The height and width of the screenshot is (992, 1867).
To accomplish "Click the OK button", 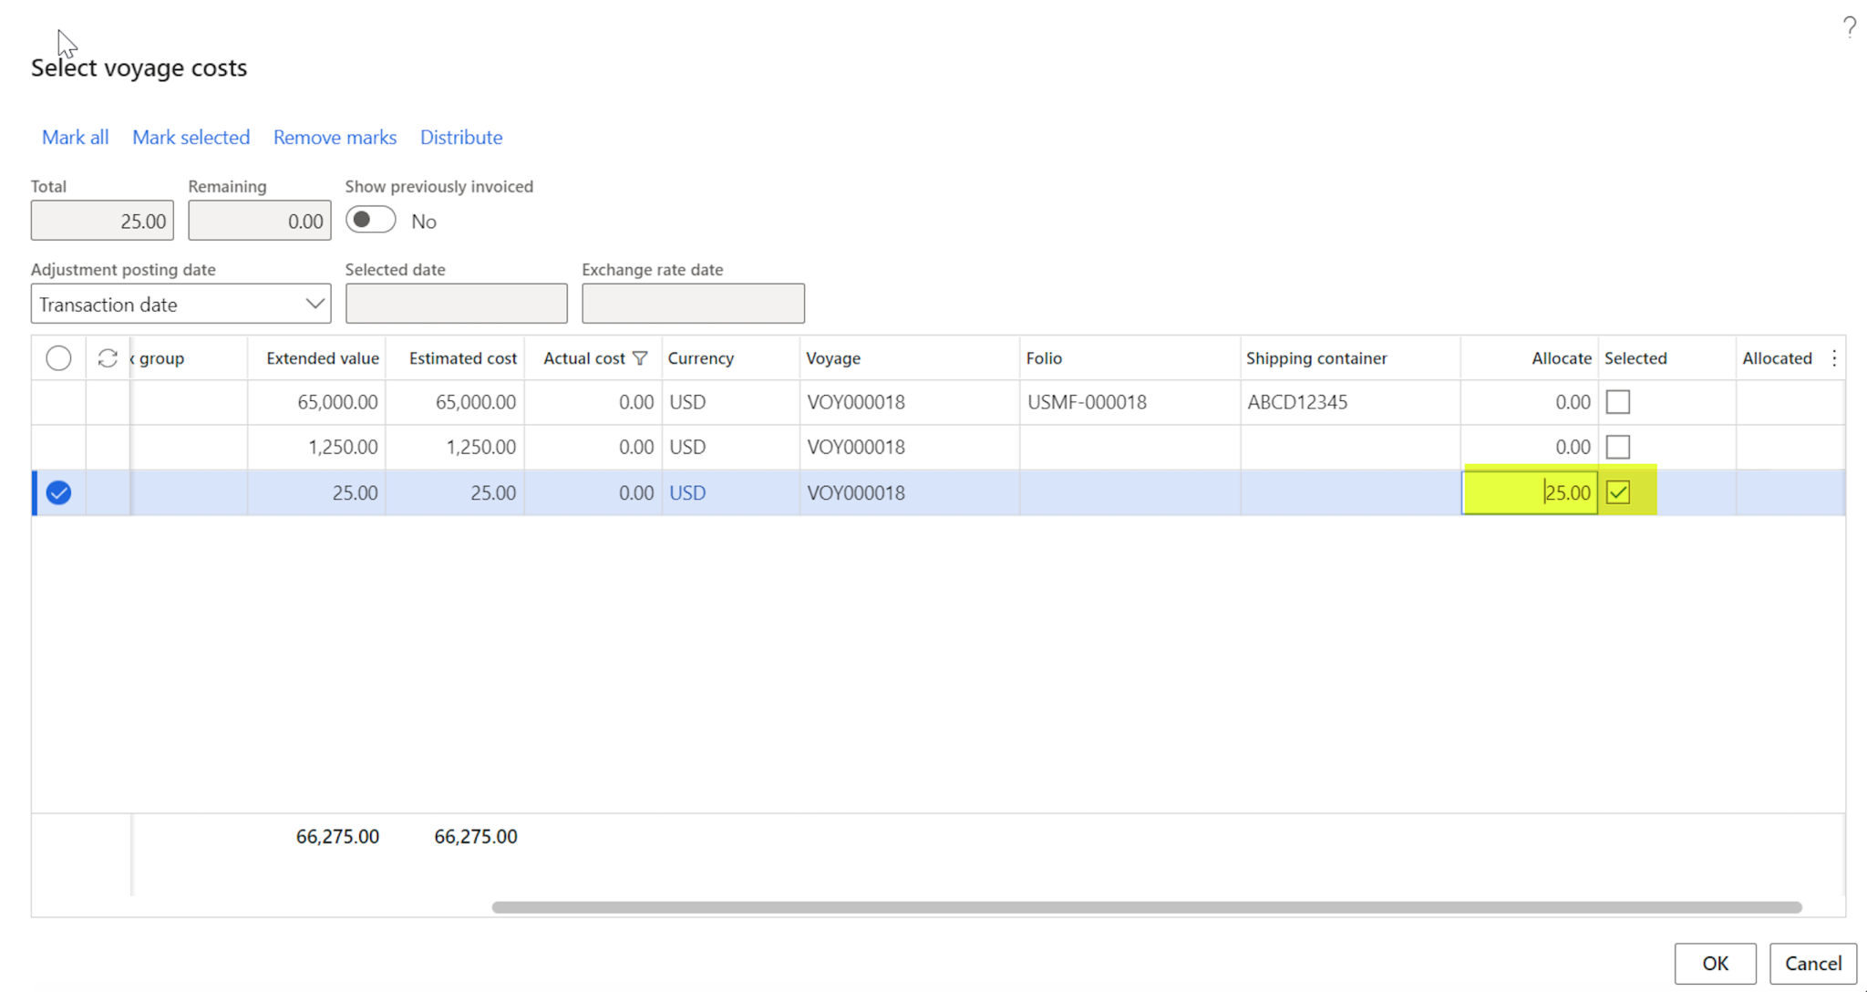I will [1715, 963].
